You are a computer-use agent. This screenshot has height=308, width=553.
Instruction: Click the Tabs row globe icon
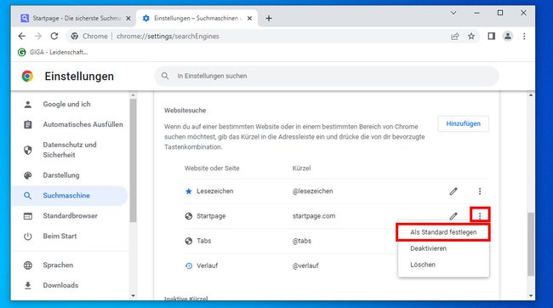coord(189,241)
